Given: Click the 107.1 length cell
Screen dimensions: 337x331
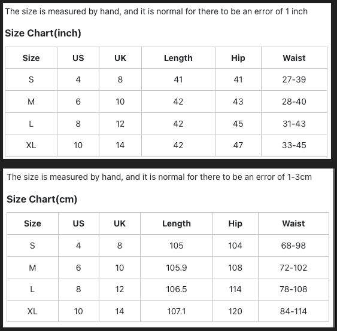Looking at the screenshot, I should (x=177, y=311).
